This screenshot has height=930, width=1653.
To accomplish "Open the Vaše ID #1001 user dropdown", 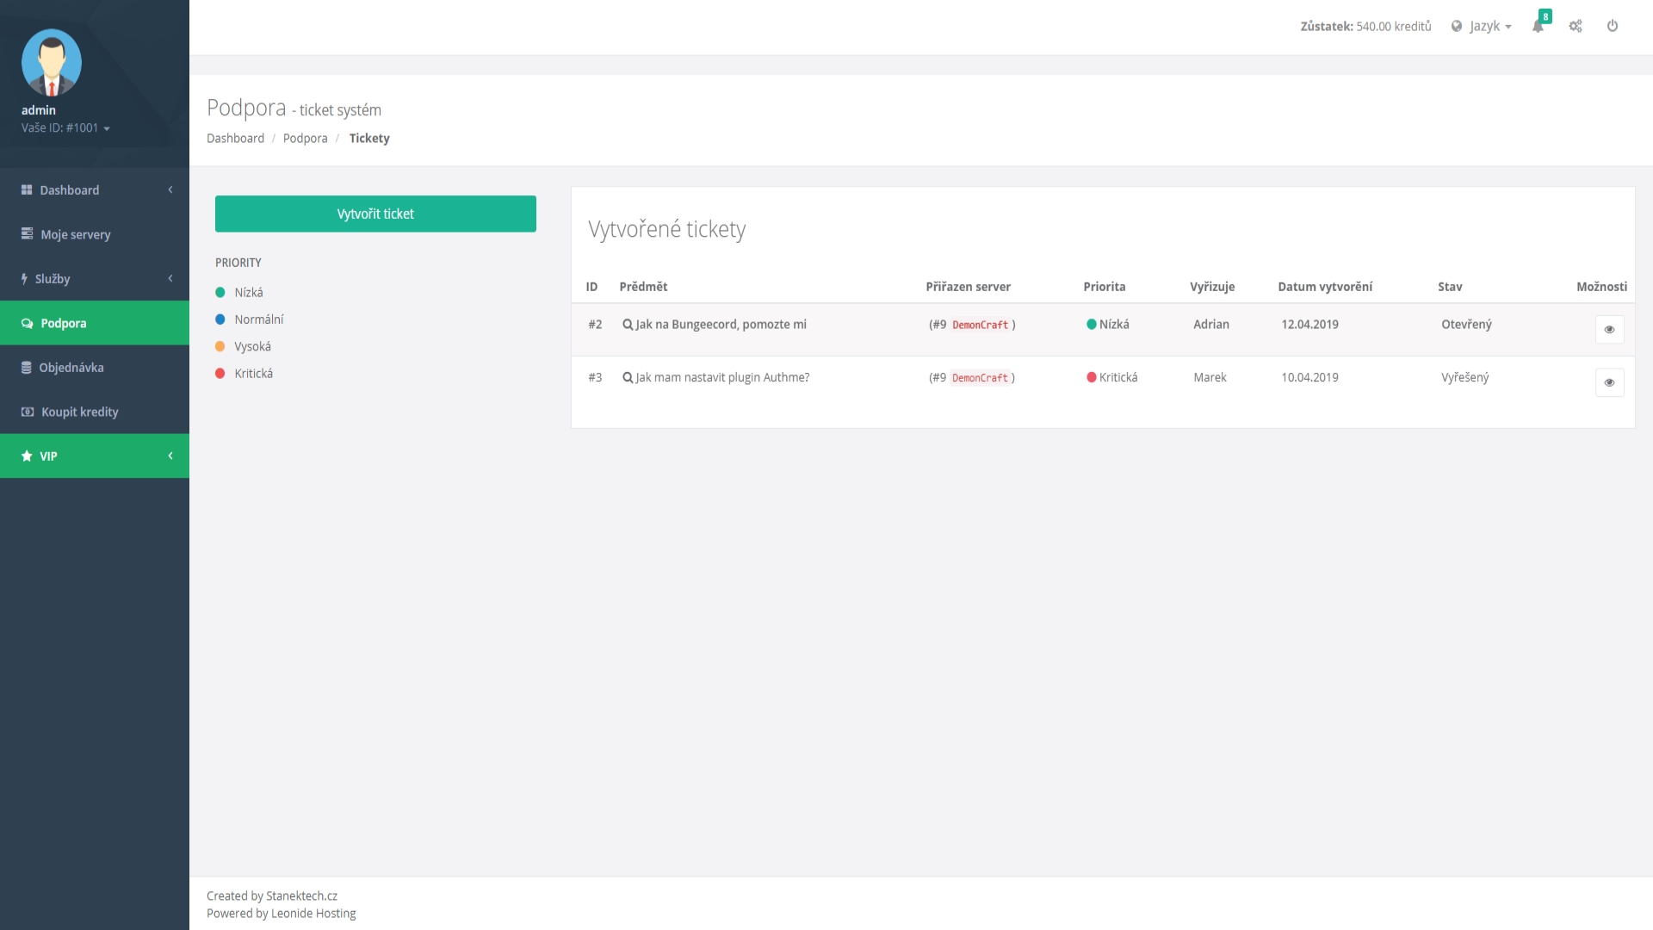I will (66, 128).
